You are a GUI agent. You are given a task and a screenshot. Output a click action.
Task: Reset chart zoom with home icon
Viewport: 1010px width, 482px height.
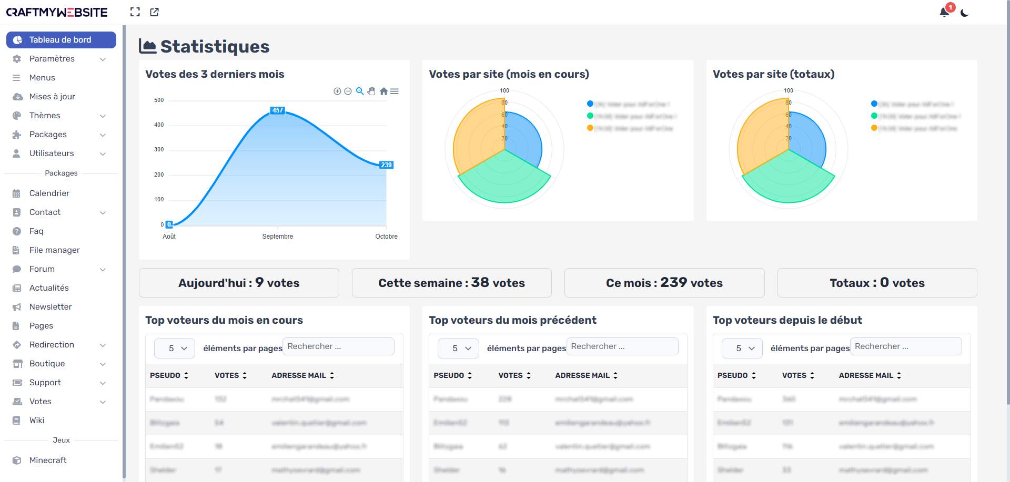coord(383,91)
